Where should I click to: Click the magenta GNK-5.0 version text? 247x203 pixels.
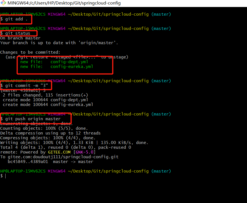tap(84, 152)
